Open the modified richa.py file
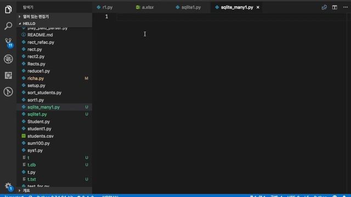The height and width of the screenshot is (197, 351). [36, 78]
